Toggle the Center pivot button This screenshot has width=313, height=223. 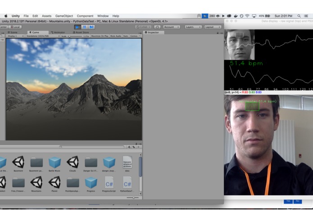[4, 27]
